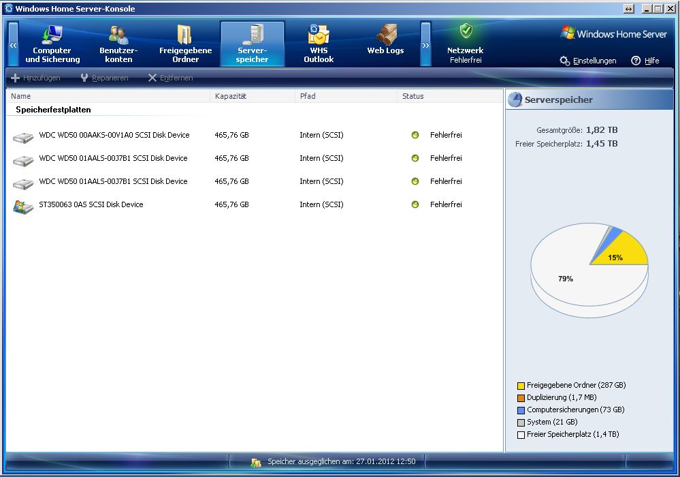Click the Hilfe question mark icon

(x=636, y=61)
